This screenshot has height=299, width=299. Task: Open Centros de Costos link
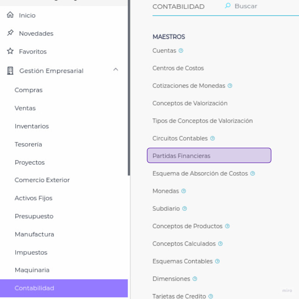(x=178, y=68)
